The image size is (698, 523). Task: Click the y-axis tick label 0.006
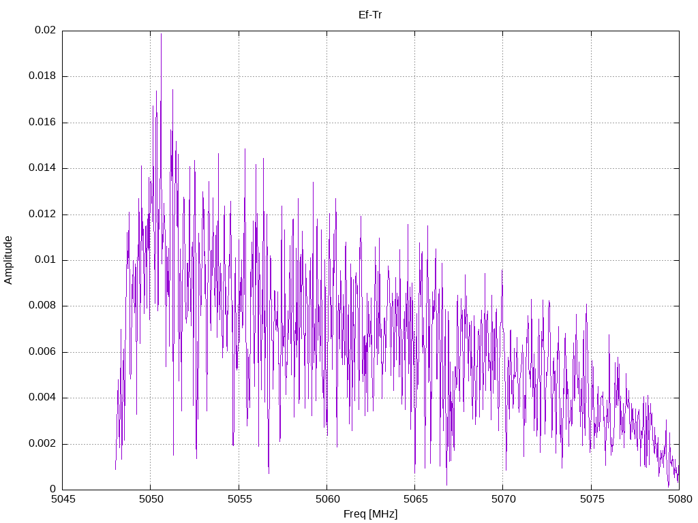tap(42, 352)
